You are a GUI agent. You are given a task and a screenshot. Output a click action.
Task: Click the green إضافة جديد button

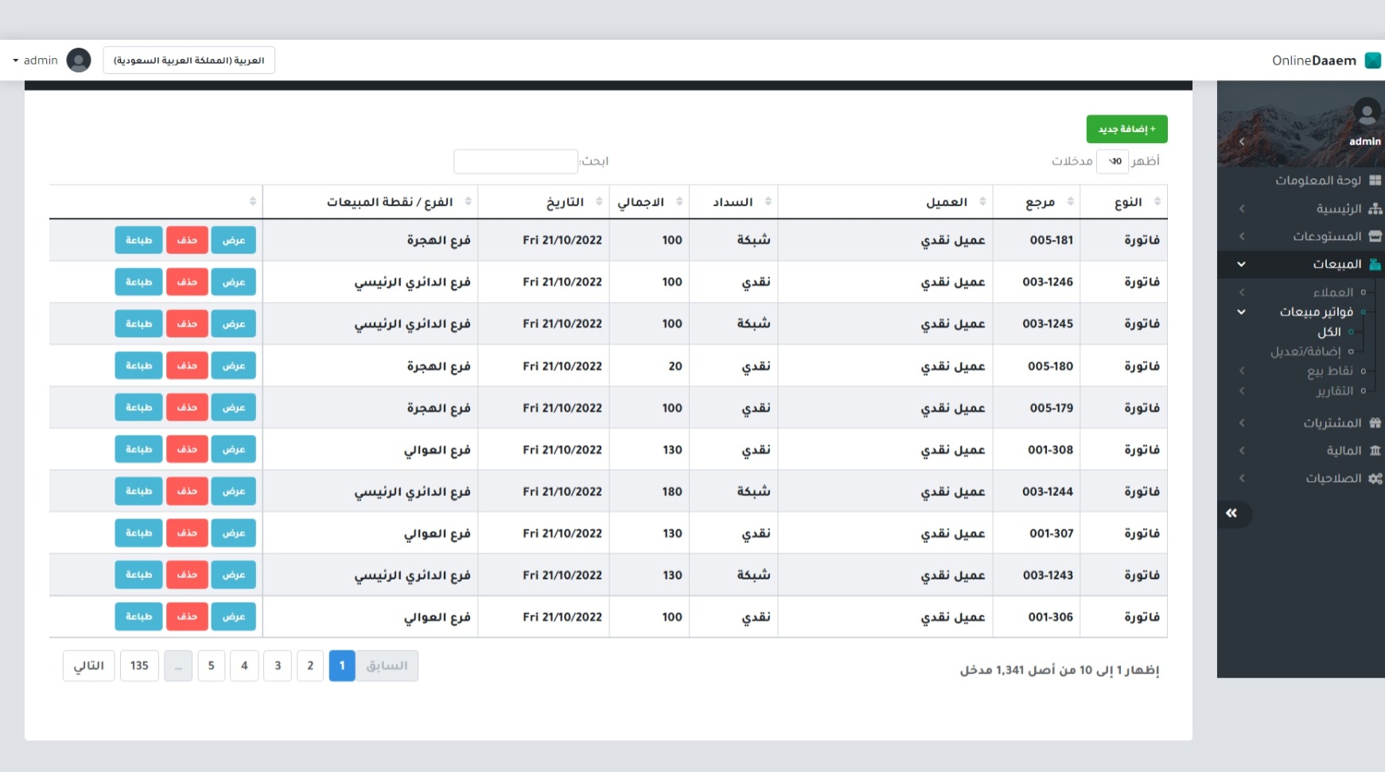(x=1126, y=129)
